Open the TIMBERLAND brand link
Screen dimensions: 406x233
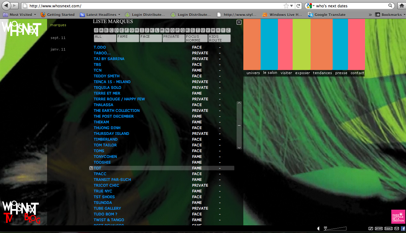click(x=106, y=139)
